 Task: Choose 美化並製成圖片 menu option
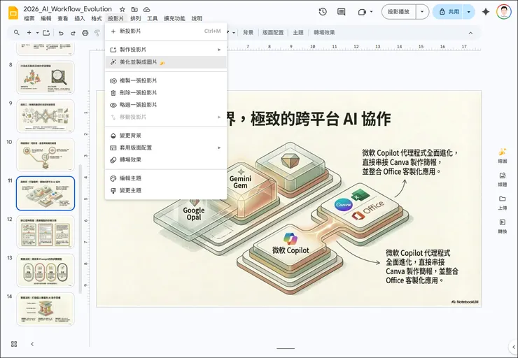point(166,62)
